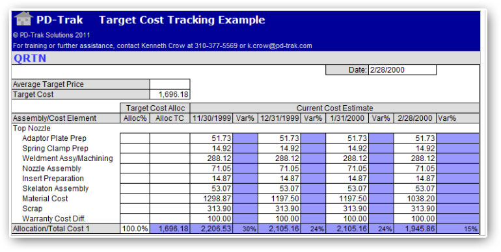501x252 pixels.
Task: Click the 12/31/1999 date column header
Action: tap(280, 118)
